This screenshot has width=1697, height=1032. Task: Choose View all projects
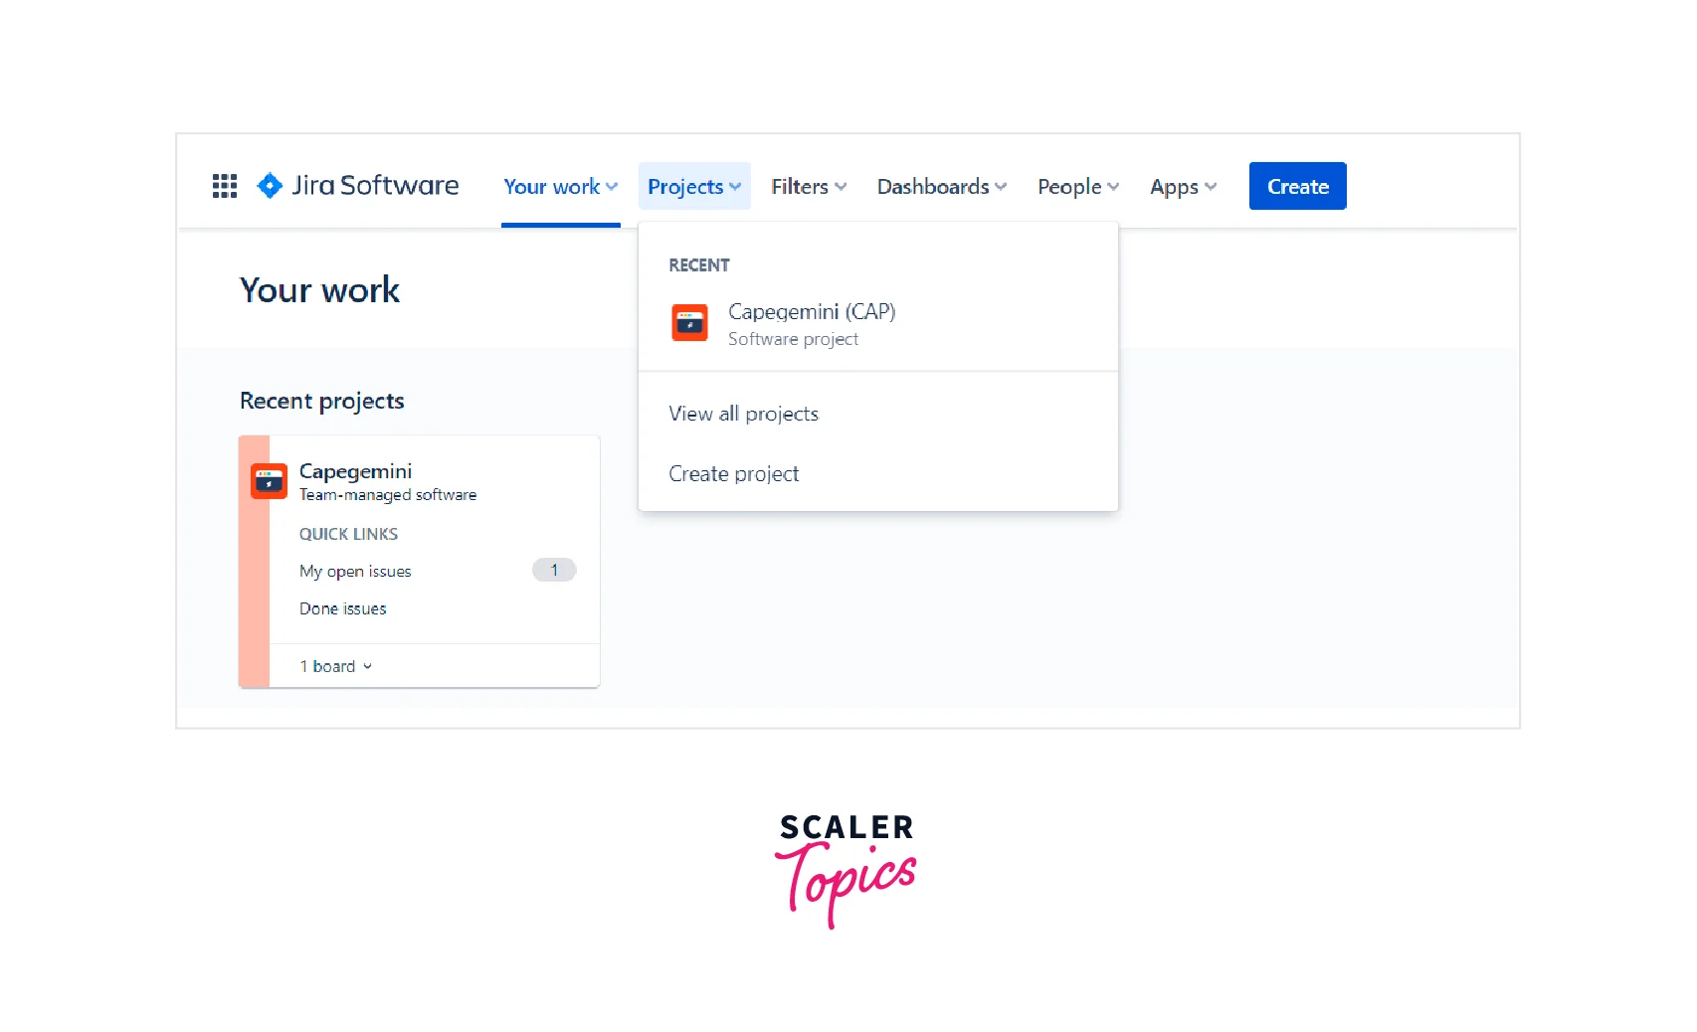point(743,414)
